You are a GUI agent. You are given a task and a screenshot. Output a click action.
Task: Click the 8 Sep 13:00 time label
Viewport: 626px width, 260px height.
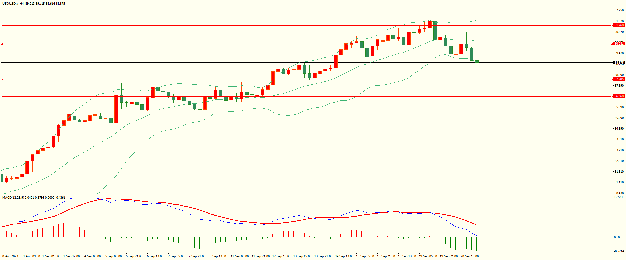[x=218, y=256]
